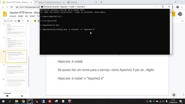Screen dimensions: 185x104
Task: Click the microphone icon in system tray
Action: pyautogui.click(x=166, y=101)
